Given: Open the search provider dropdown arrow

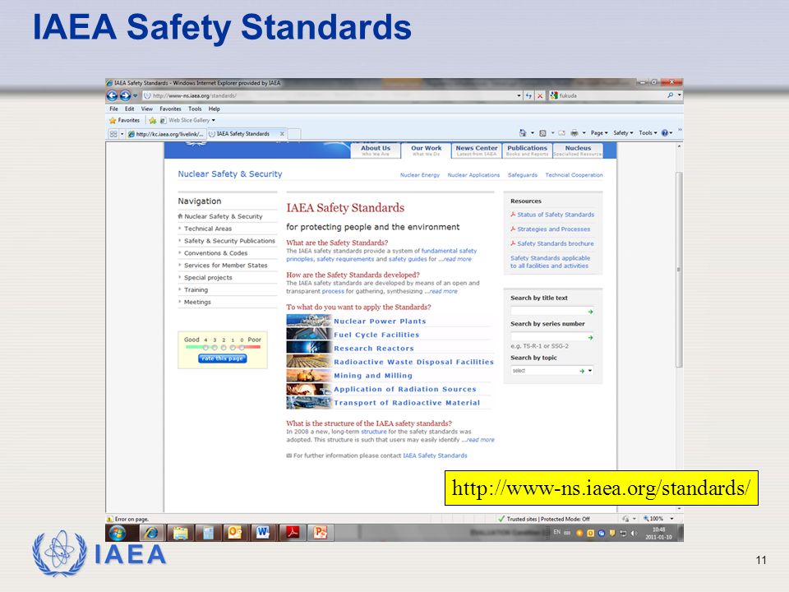Looking at the screenshot, I should (680, 95).
